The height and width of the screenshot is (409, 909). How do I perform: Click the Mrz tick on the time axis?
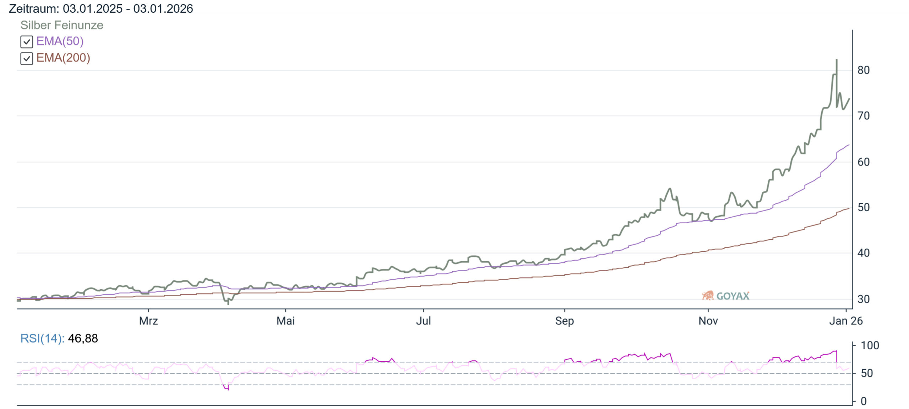(148, 321)
